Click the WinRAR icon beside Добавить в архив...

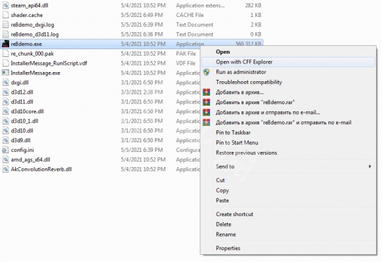click(206, 92)
